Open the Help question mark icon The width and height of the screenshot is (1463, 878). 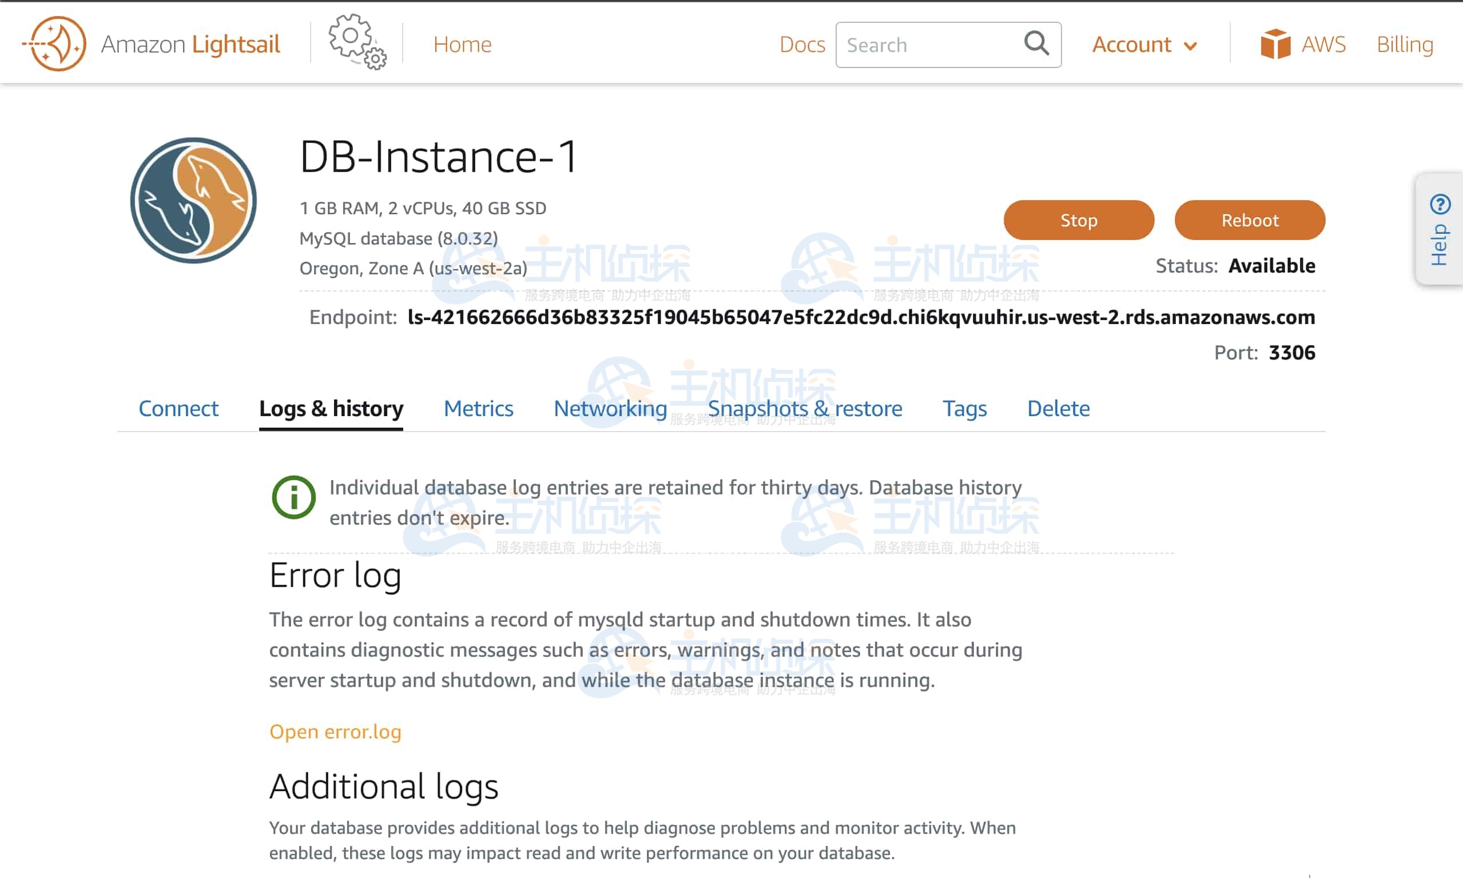pos(1440,205)
